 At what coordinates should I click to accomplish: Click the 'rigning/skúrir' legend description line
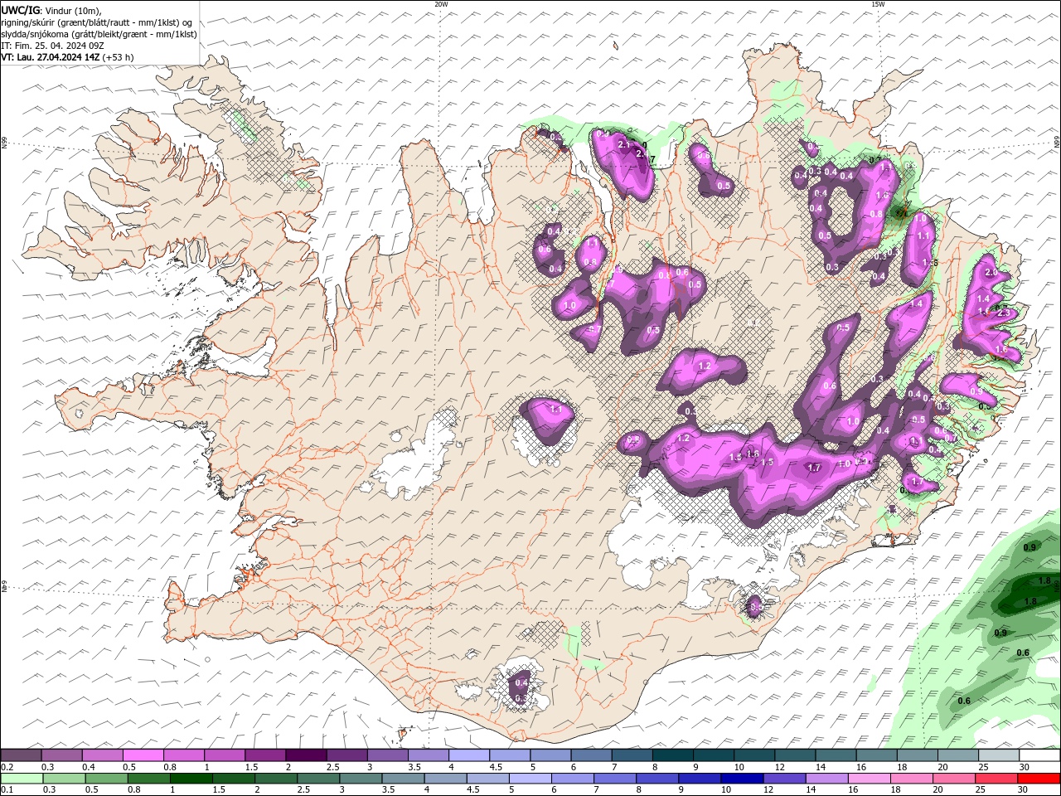[x=96, y=22]
